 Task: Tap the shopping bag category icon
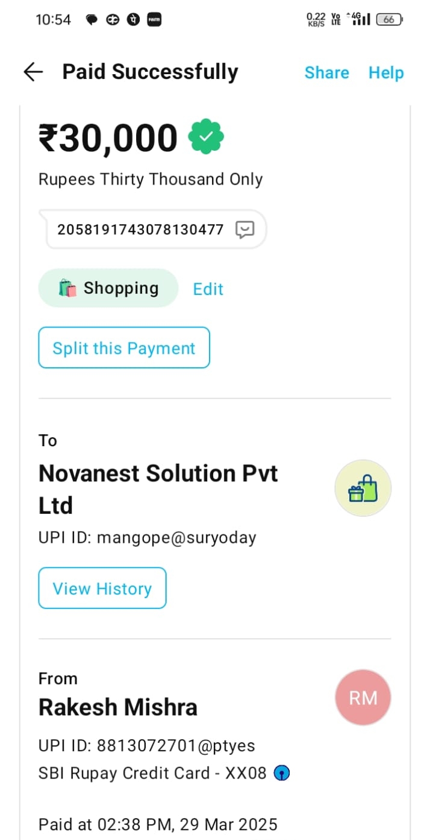coord(67,288)
